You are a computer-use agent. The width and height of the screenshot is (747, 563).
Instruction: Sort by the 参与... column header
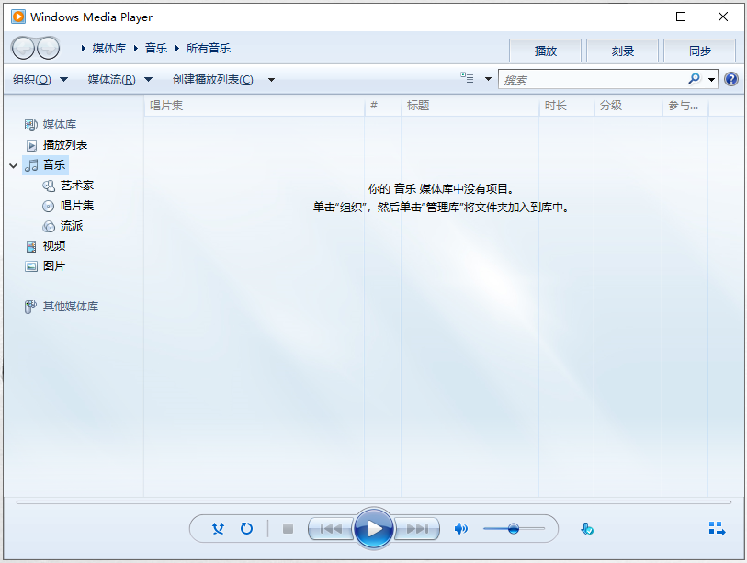(x=685, y=106)
